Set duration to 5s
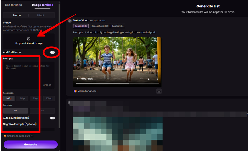Screen dimensions: 248x151 point(15,111)
